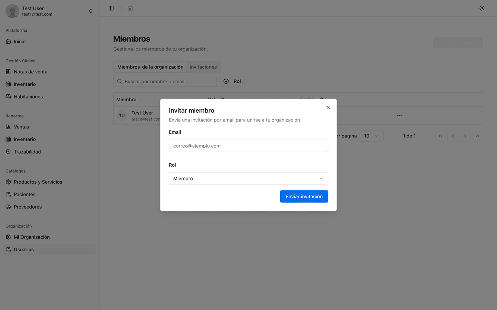Toggle light/dark theme sun icon
The width and height of the screenshot is (497, 310).
pos(481,8)
